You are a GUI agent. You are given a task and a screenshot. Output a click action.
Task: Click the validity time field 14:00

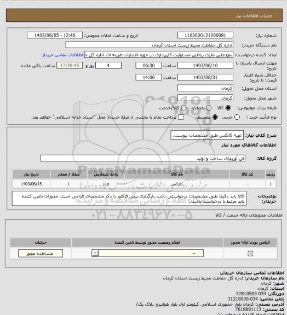(148, 78)
